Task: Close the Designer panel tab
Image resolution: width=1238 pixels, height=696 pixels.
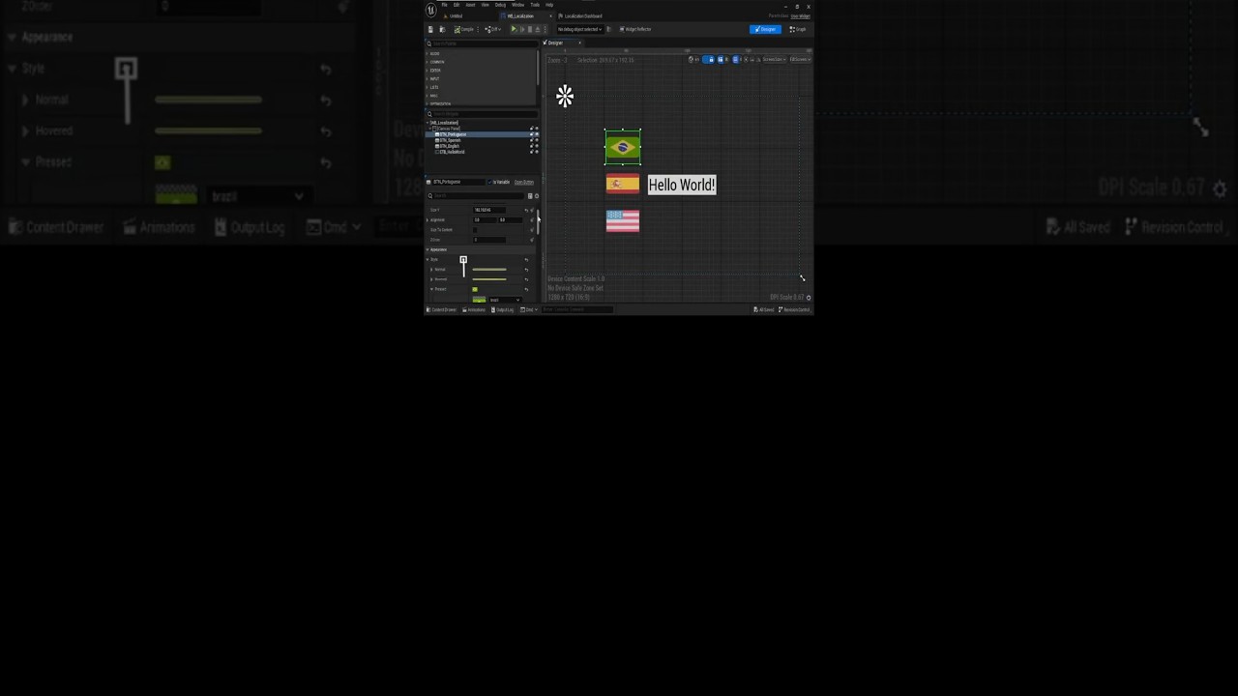Action: pos(579,43)
